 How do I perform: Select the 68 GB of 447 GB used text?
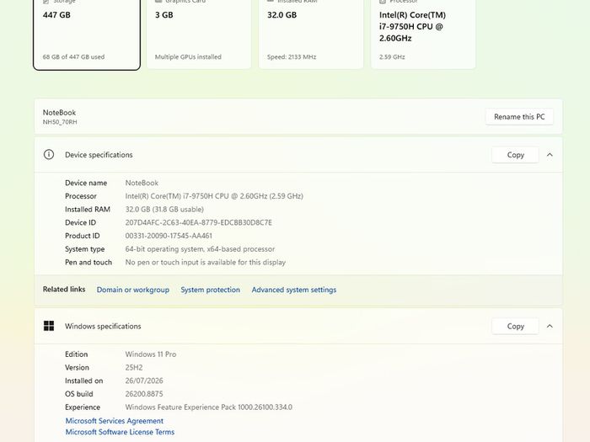74,57
